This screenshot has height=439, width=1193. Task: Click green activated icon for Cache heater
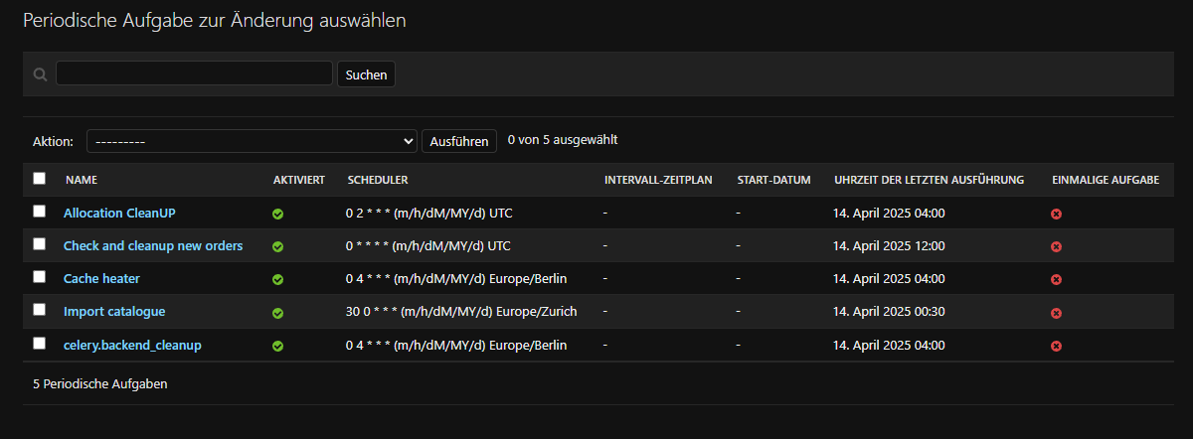278,279
